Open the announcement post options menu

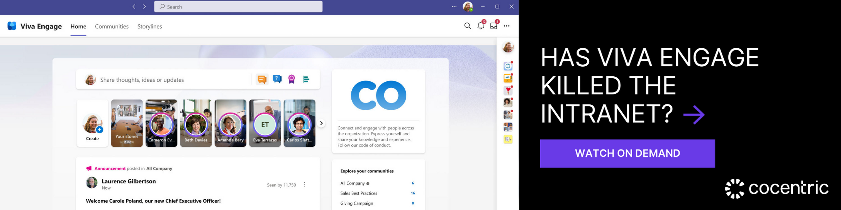point(304,185)
